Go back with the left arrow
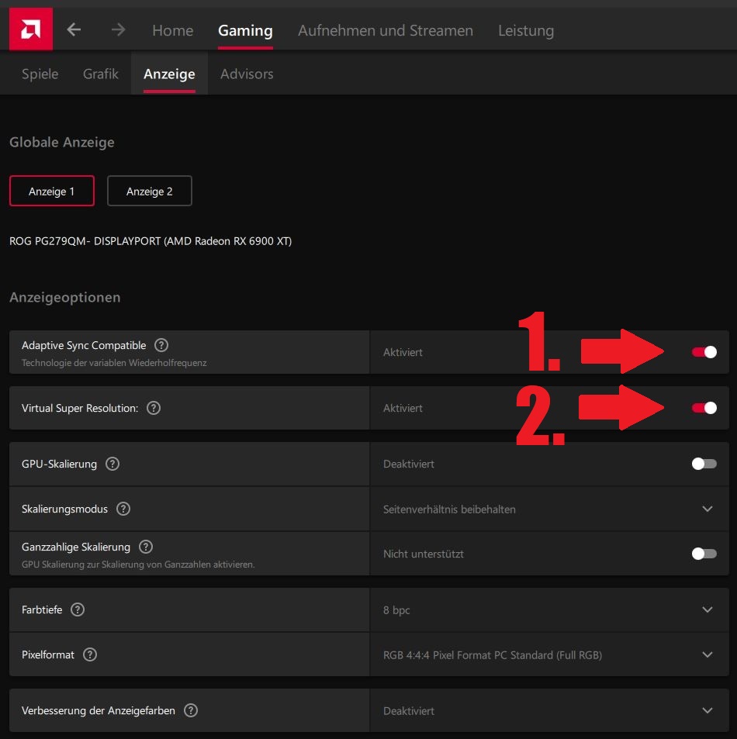Screen dimensions: 737x739 point(74,29)
